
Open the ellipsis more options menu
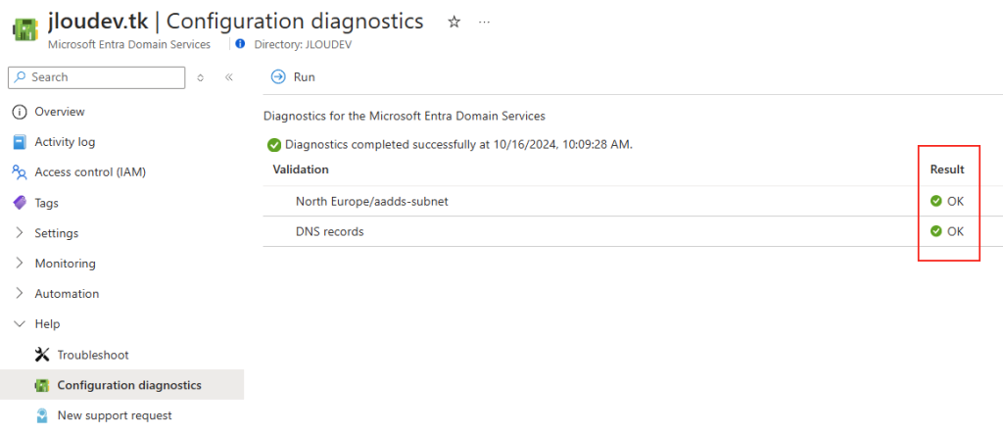click(484, 22)
